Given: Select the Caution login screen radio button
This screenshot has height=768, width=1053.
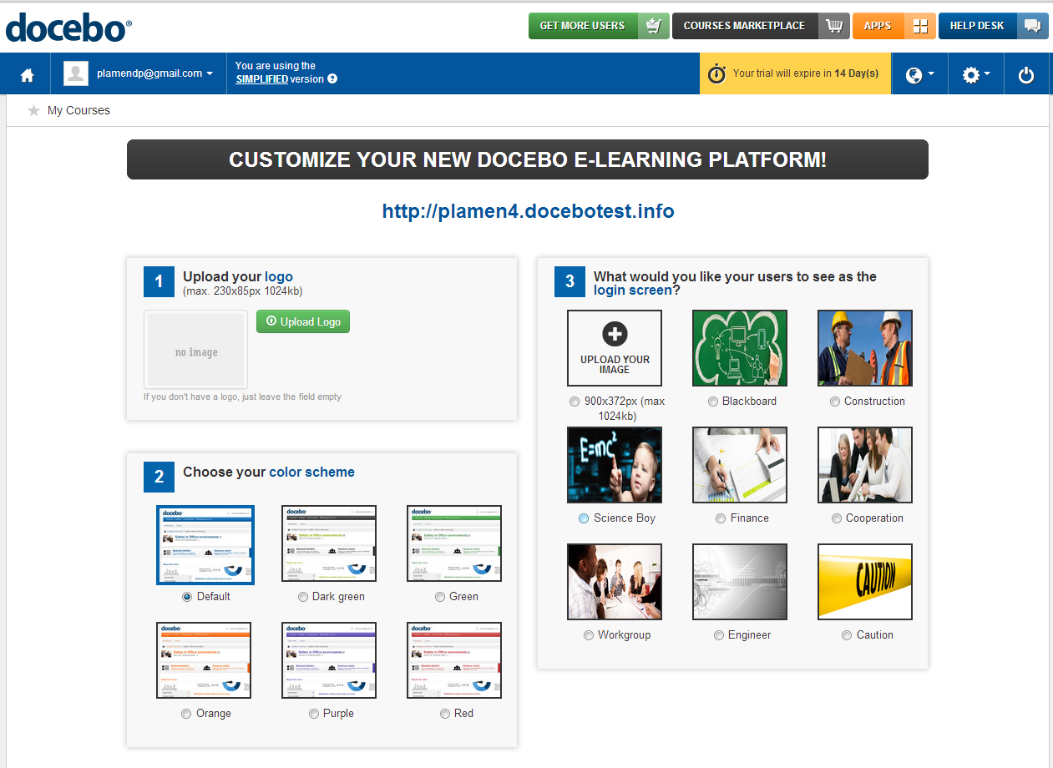Looking at the screenshot, I should [848, 635].
